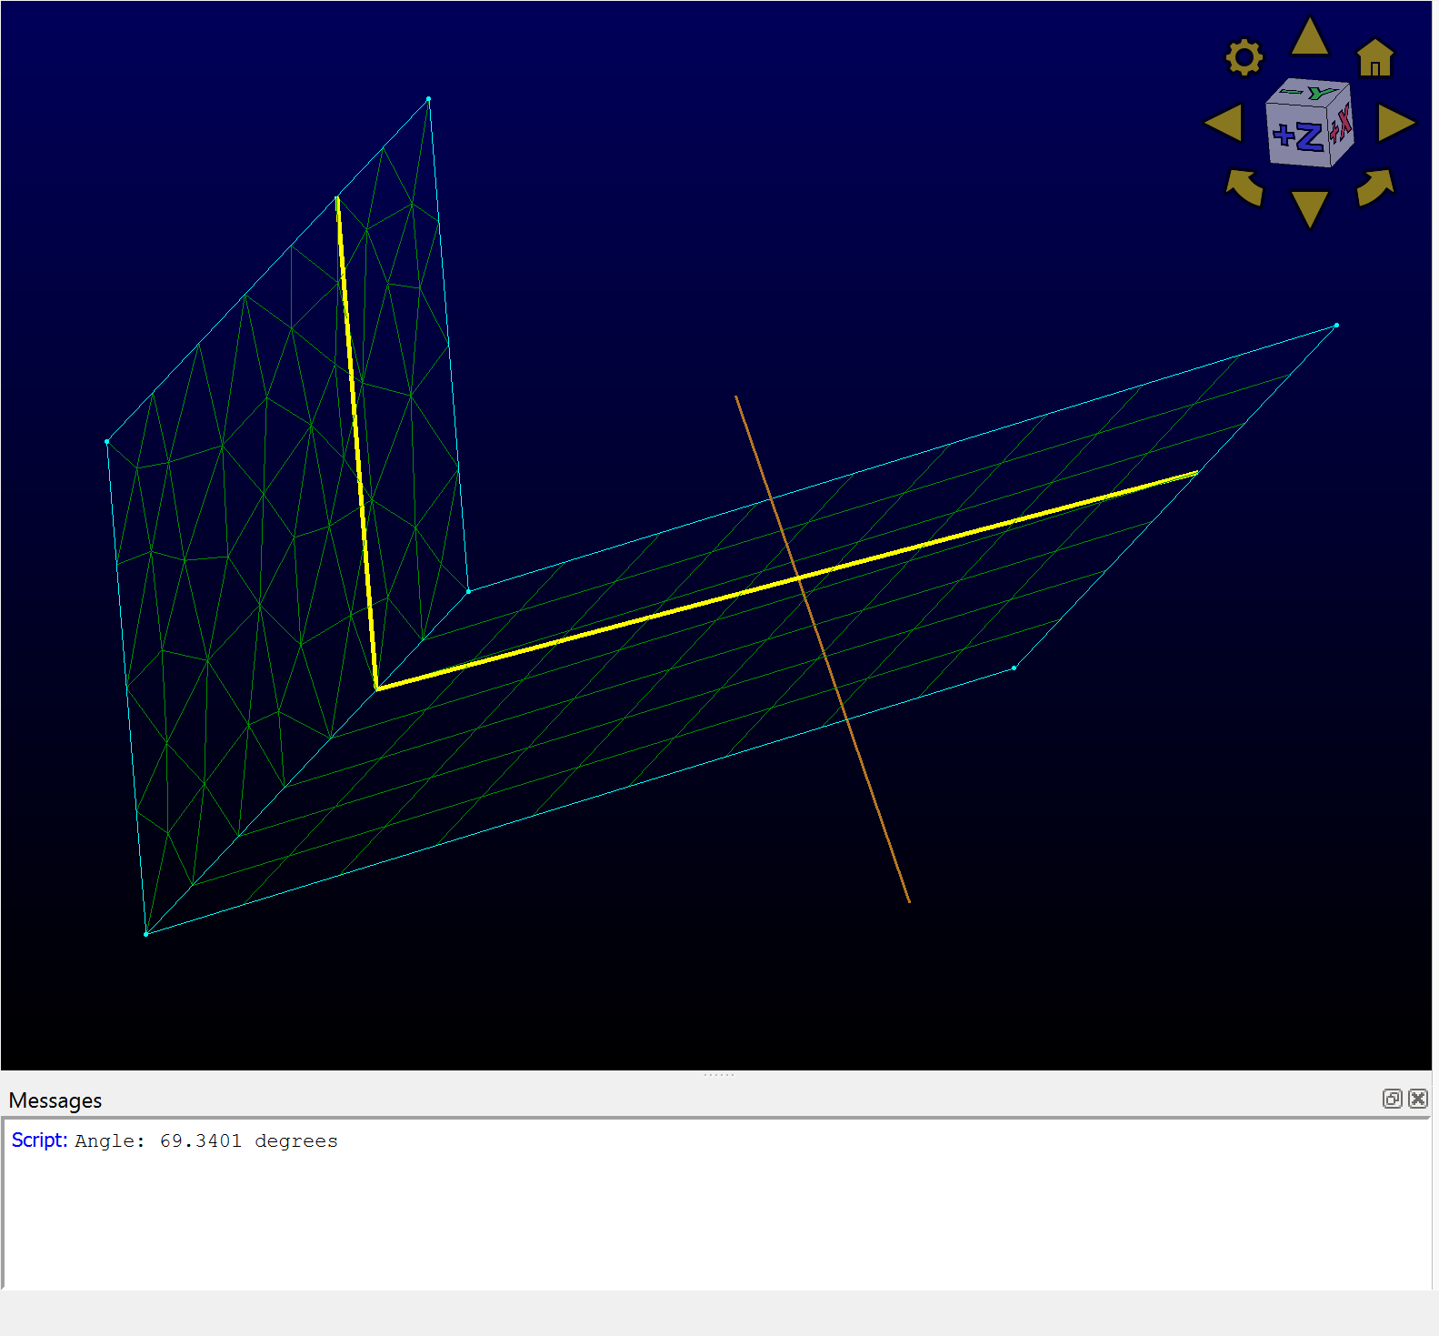Select the near-vertical yellow highlighted edge on the triangulated surface
The height and width of the screenshot is (1336, 1439).
[356, 443]
